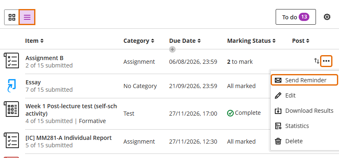This screenshot has height=158, width=339.
Task: Click the Essay item icon
Action: [x=12, y=86]
